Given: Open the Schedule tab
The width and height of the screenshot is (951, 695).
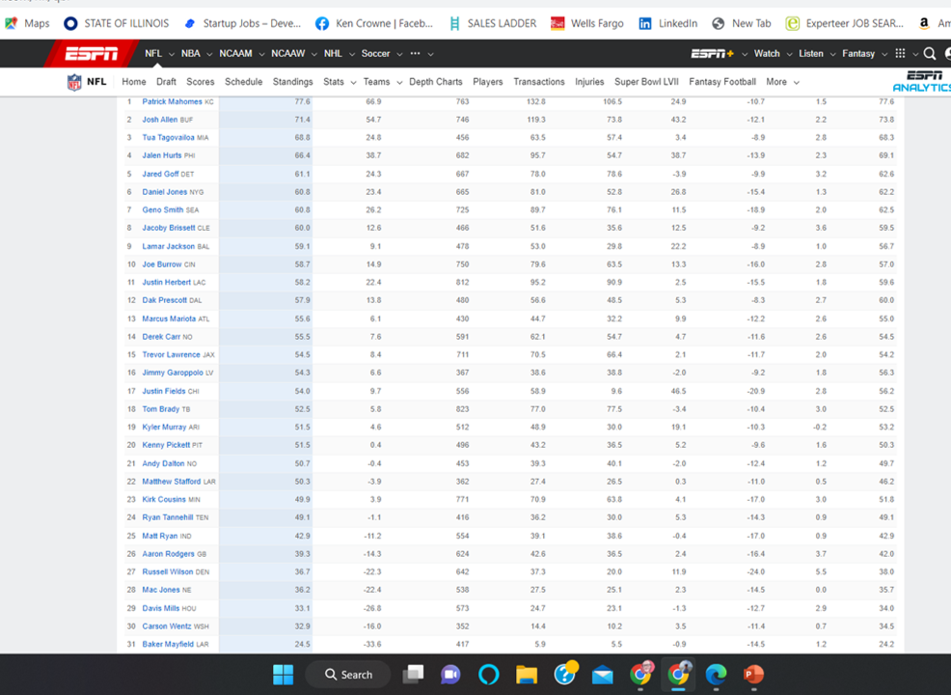Looking at the screenshot, I should (244, 82).
